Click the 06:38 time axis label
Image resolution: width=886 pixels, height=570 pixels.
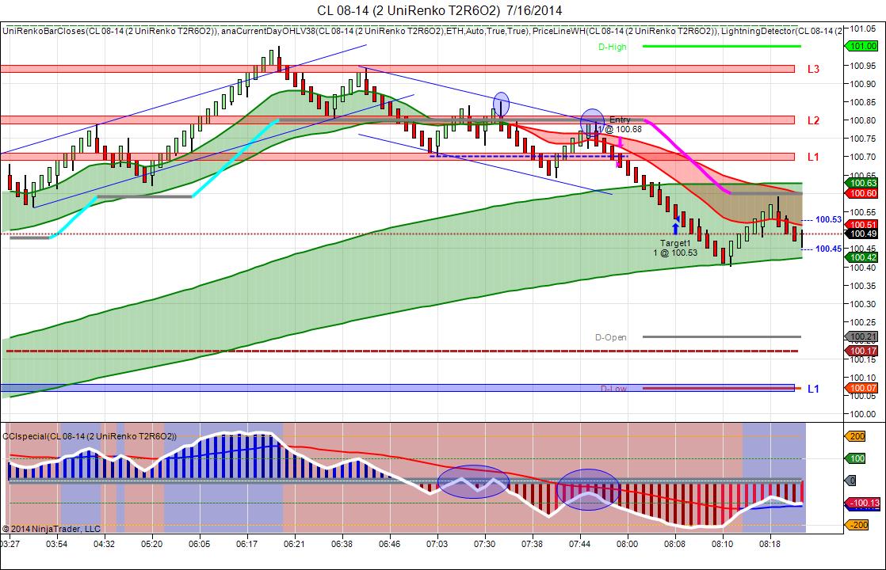tap(342, 544)
